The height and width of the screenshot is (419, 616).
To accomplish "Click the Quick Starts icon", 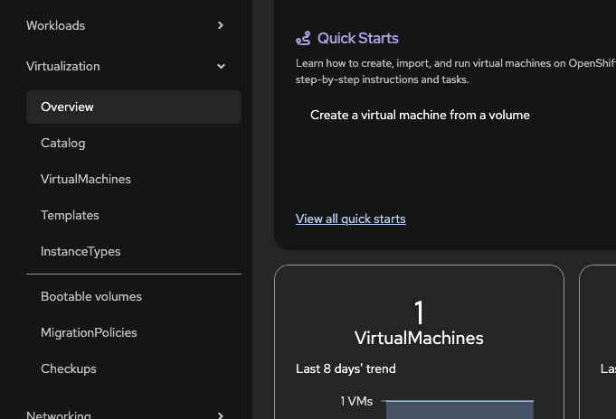I will pos(303,39).
